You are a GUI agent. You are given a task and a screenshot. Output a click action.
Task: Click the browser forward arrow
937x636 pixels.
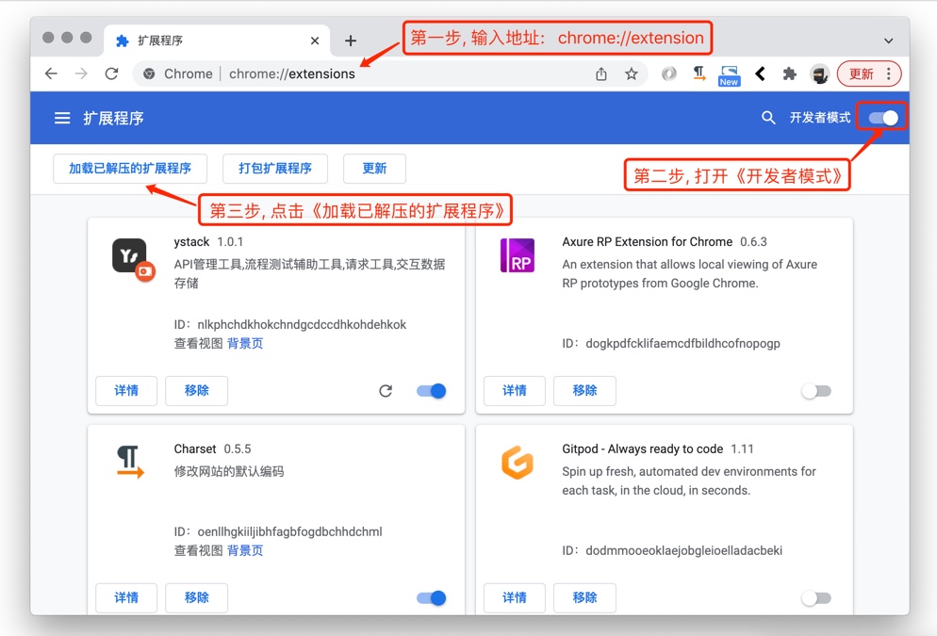click(81, 73)
